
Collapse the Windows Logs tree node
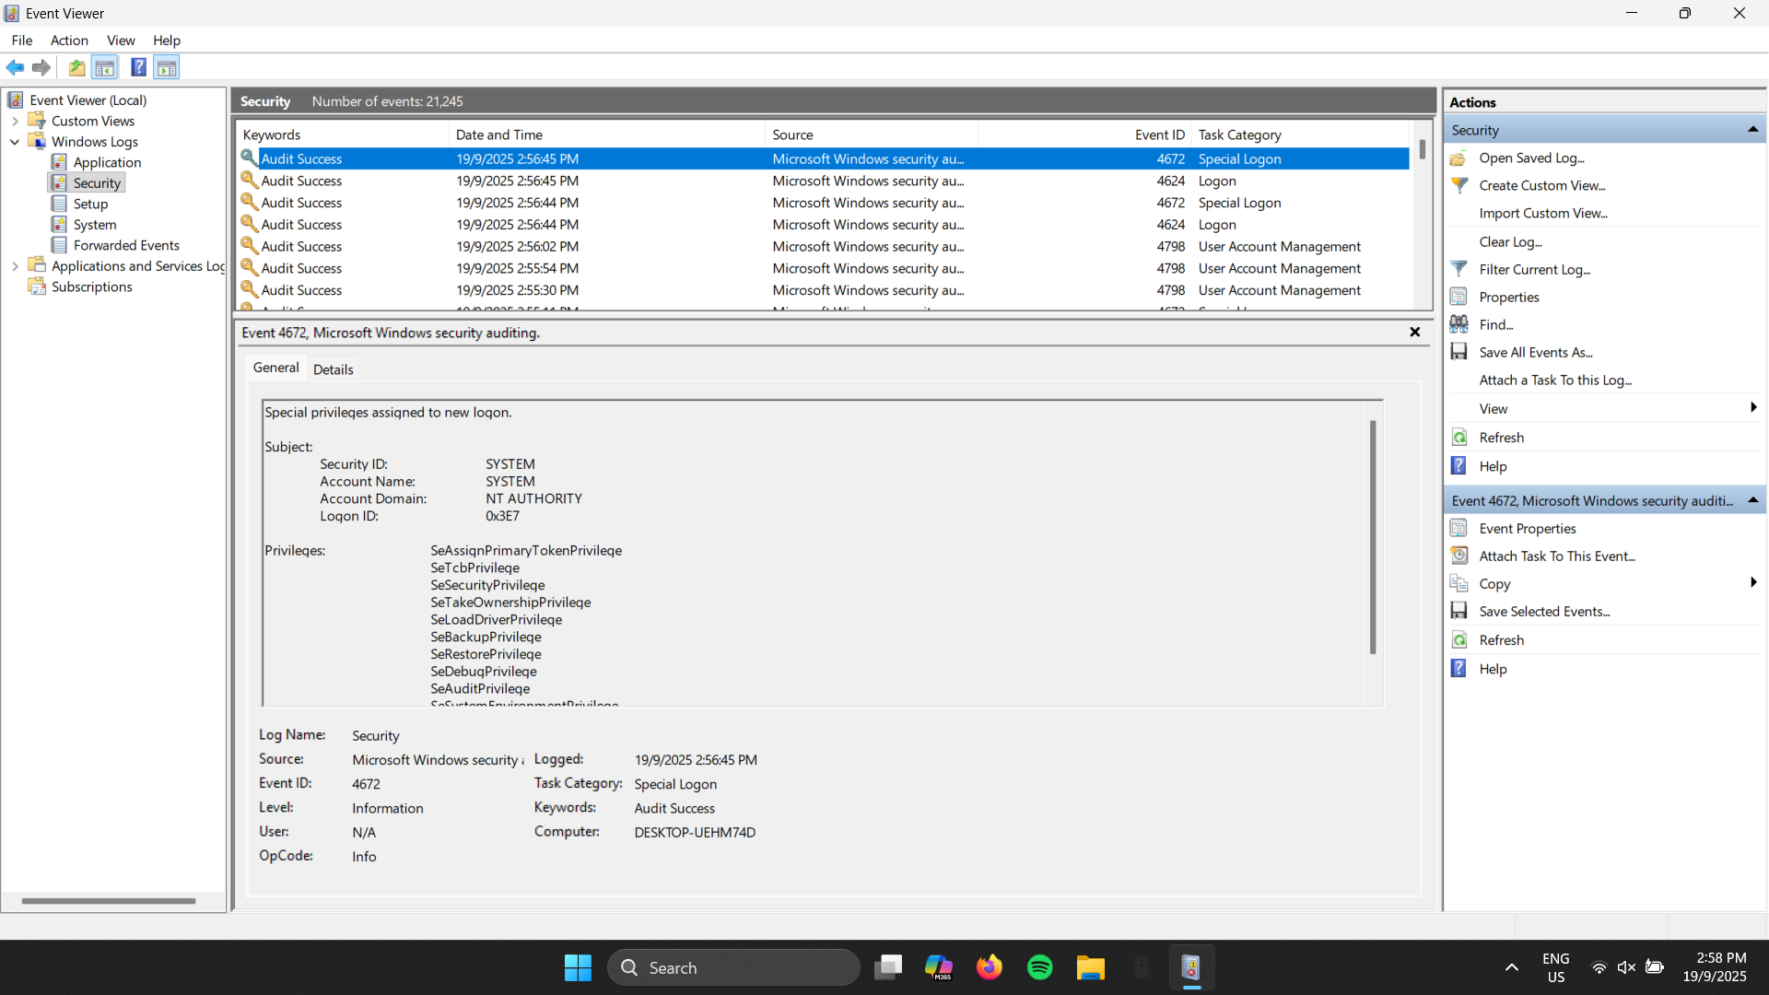pos(14,141)
